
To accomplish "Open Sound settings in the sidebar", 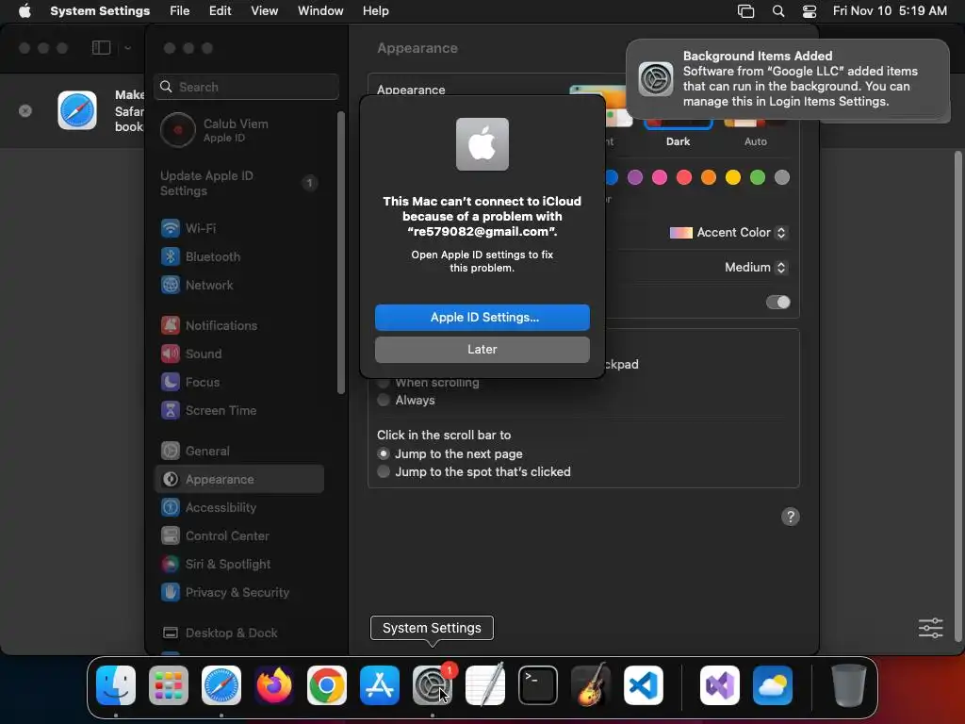I will (x=239, y=354).
